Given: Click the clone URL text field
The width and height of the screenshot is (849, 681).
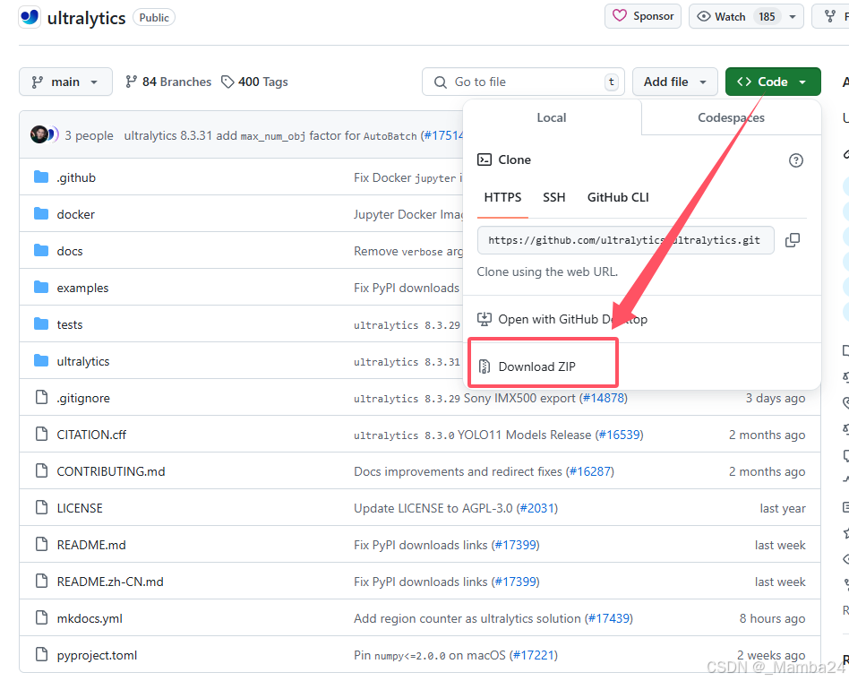Looking at the screenshot, I should point(625,240).
